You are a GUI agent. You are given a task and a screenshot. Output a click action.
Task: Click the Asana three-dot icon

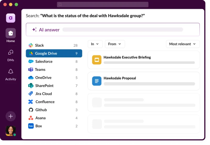pyautogui.click(x=31, y=118)
